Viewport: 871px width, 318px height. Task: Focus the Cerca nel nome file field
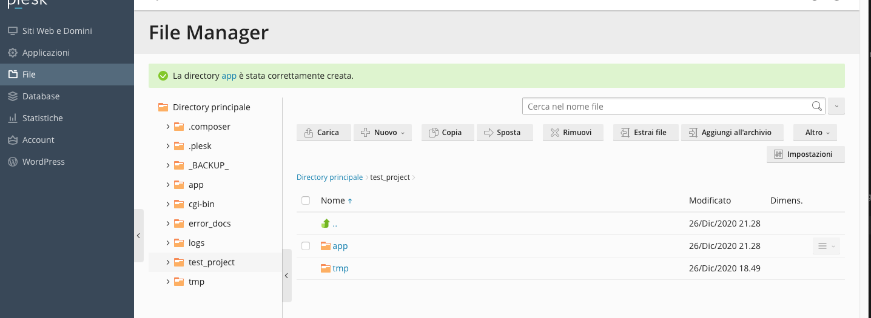(x=674, y=106)
